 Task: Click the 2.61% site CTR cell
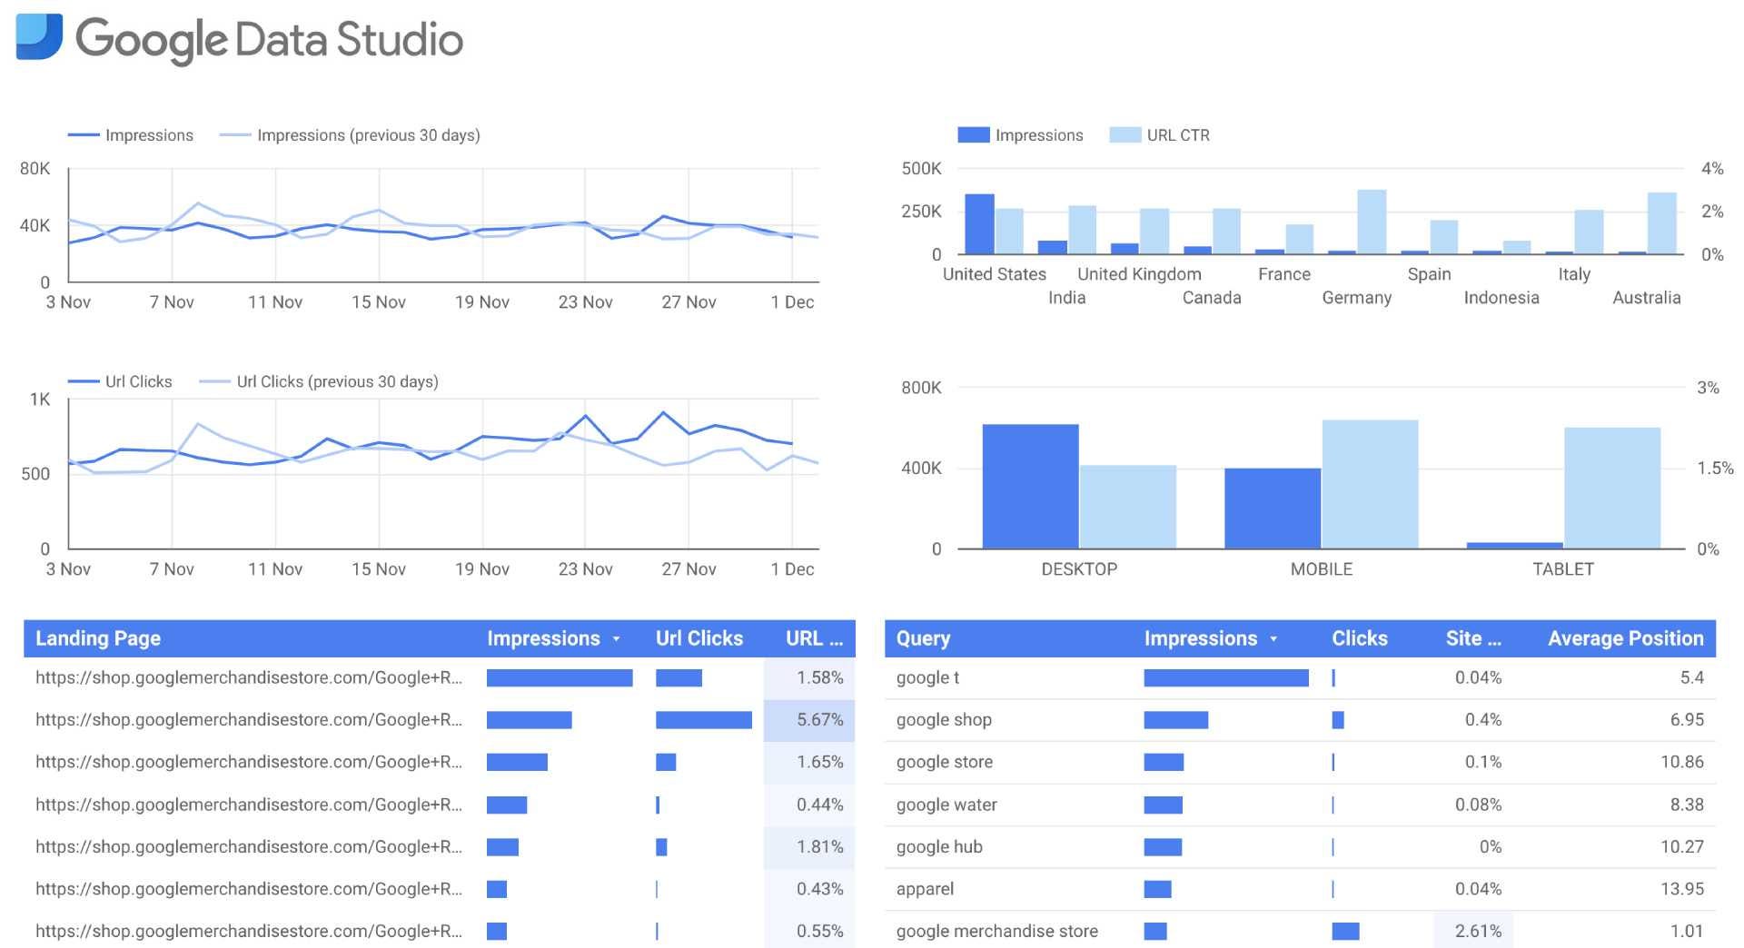tap(1473, 931)
